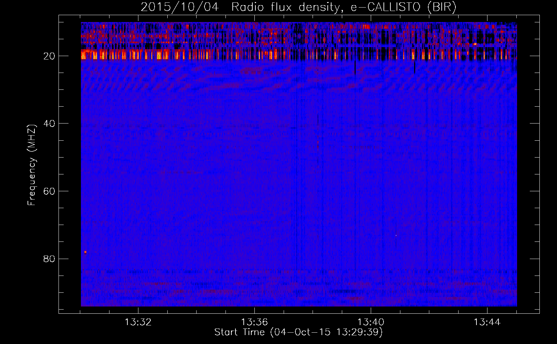This screenshot has height=344, width=557.
Task: Click the 20 MHz frequency tick label
Action: pos(49,56)
